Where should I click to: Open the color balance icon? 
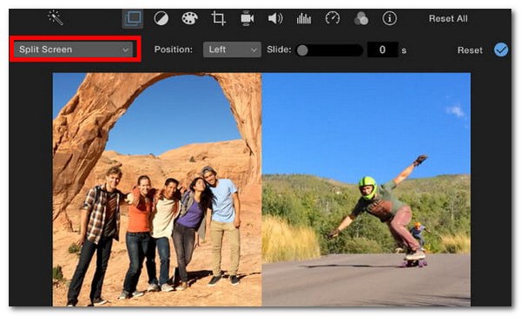(162, 18)
